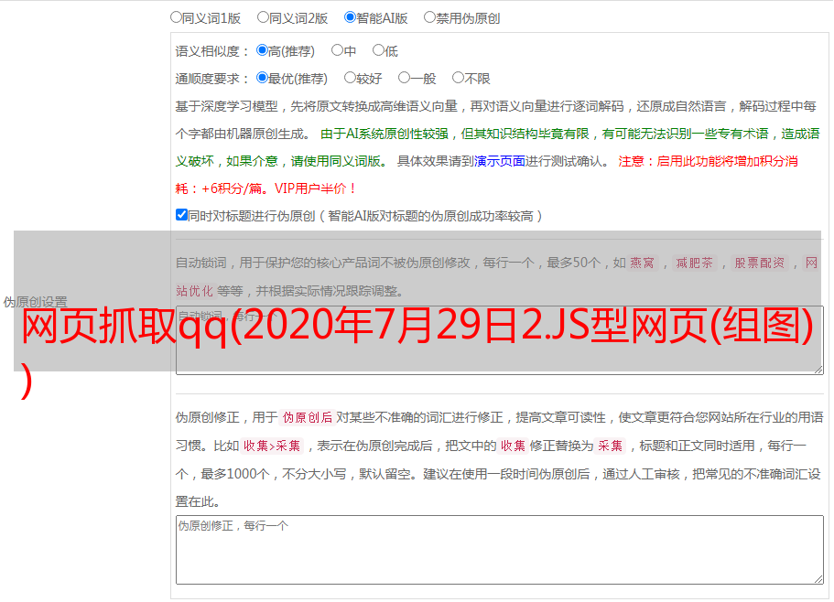This screenshot has width=834, height=602.
Task: Click the 通顺度要求 label
Action: click(x=211, y=80)
